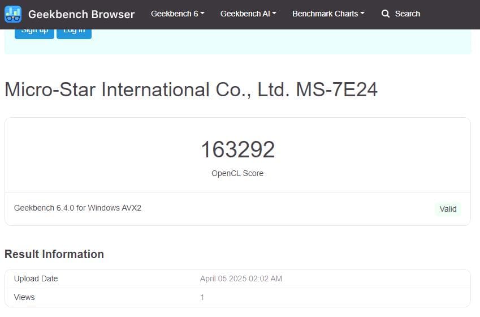Screen dimensions: 480x317
Task: Click Geekbench 6.4.0 for Windows AVX2 text
Action: 77,208
